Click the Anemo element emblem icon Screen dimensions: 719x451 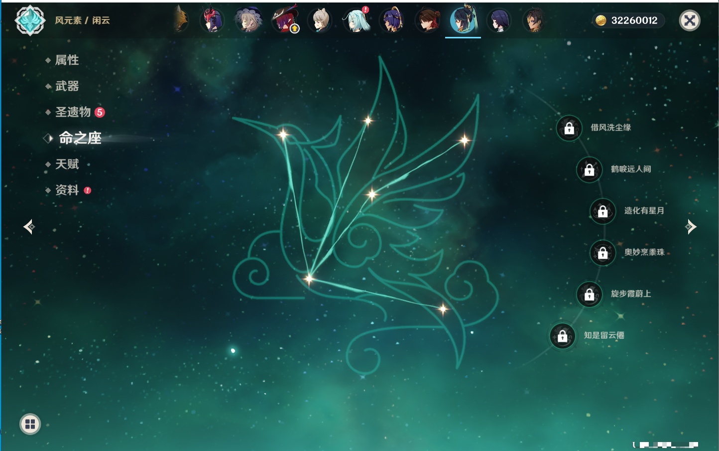click(x=30, y=20)
